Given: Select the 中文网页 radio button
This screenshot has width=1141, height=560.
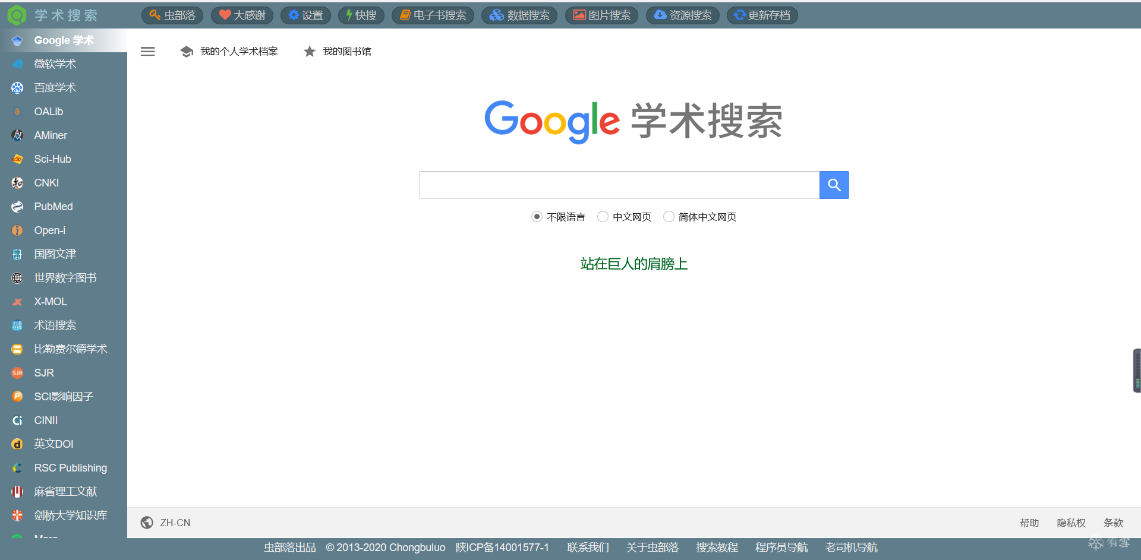Looking at the screenshot, I should click(x=603, y=217).
